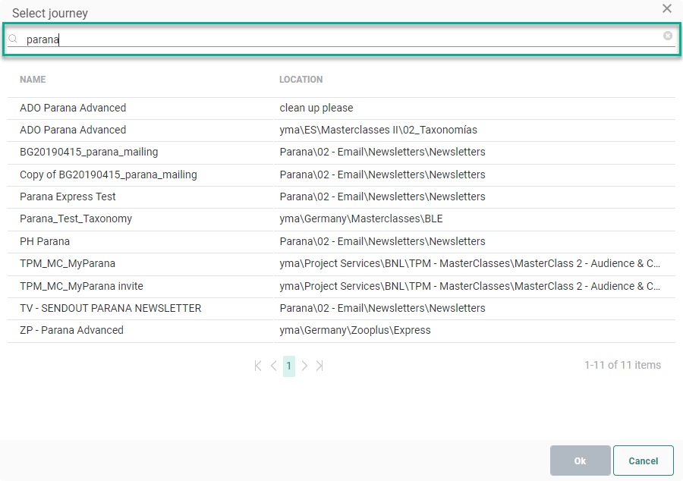The height and width of the screenshot is (481, 683).
Task: Close the Select journey dialog
Action: pyautogui.click(x=667, y=9)
